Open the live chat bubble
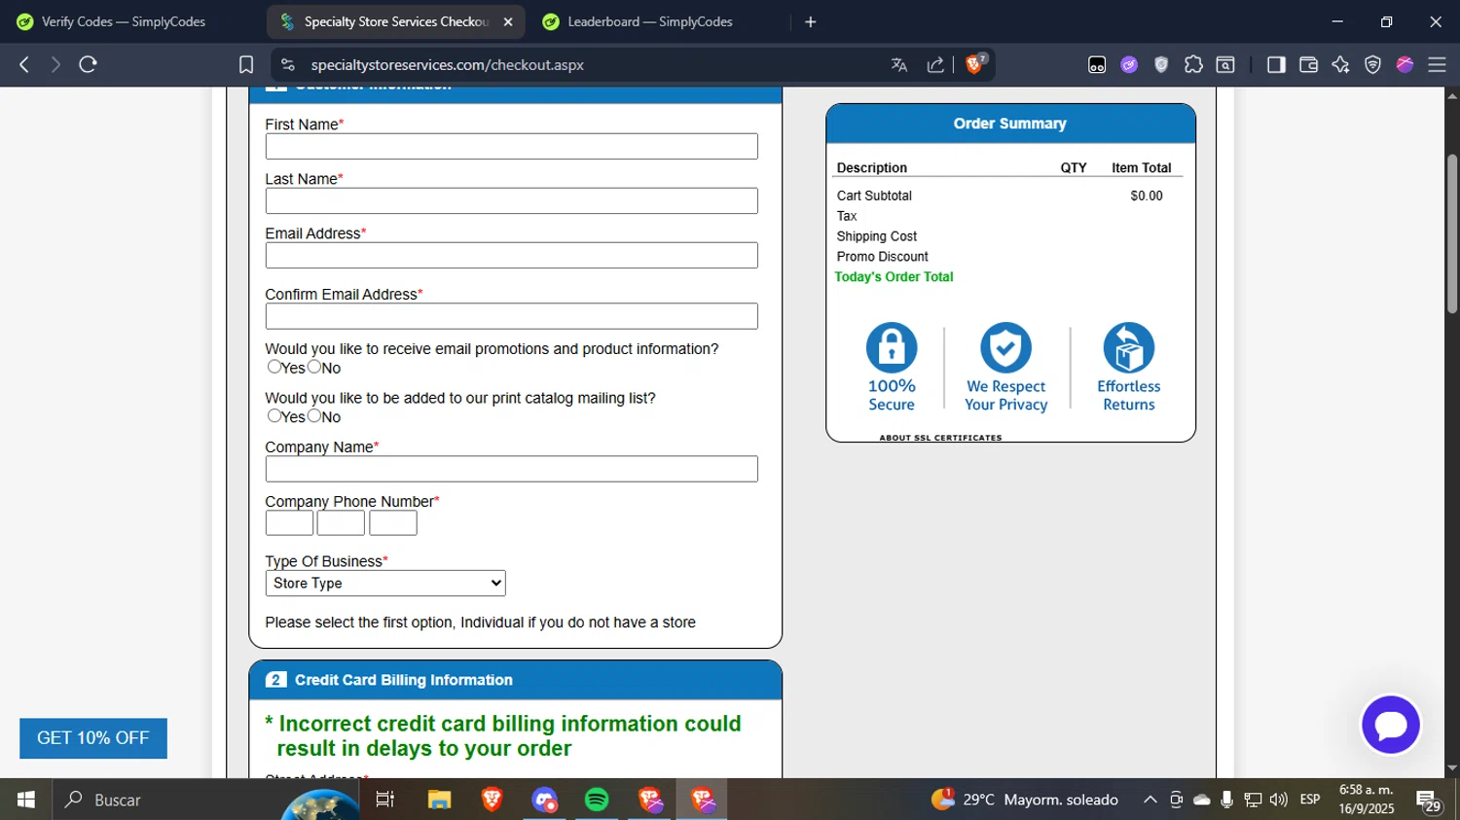Image resolution: width=1460 pixels, height=820 pixels. pyautogui.click(x=1391, y=725)
